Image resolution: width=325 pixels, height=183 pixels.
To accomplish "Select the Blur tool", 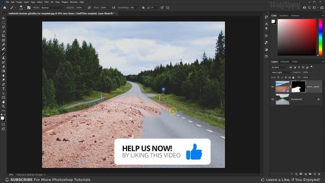I will pos(4,76).
